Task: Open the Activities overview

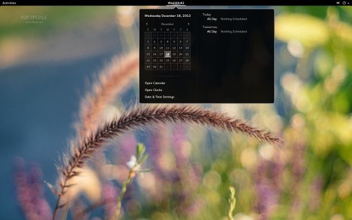Action: [x=9, y=3]
